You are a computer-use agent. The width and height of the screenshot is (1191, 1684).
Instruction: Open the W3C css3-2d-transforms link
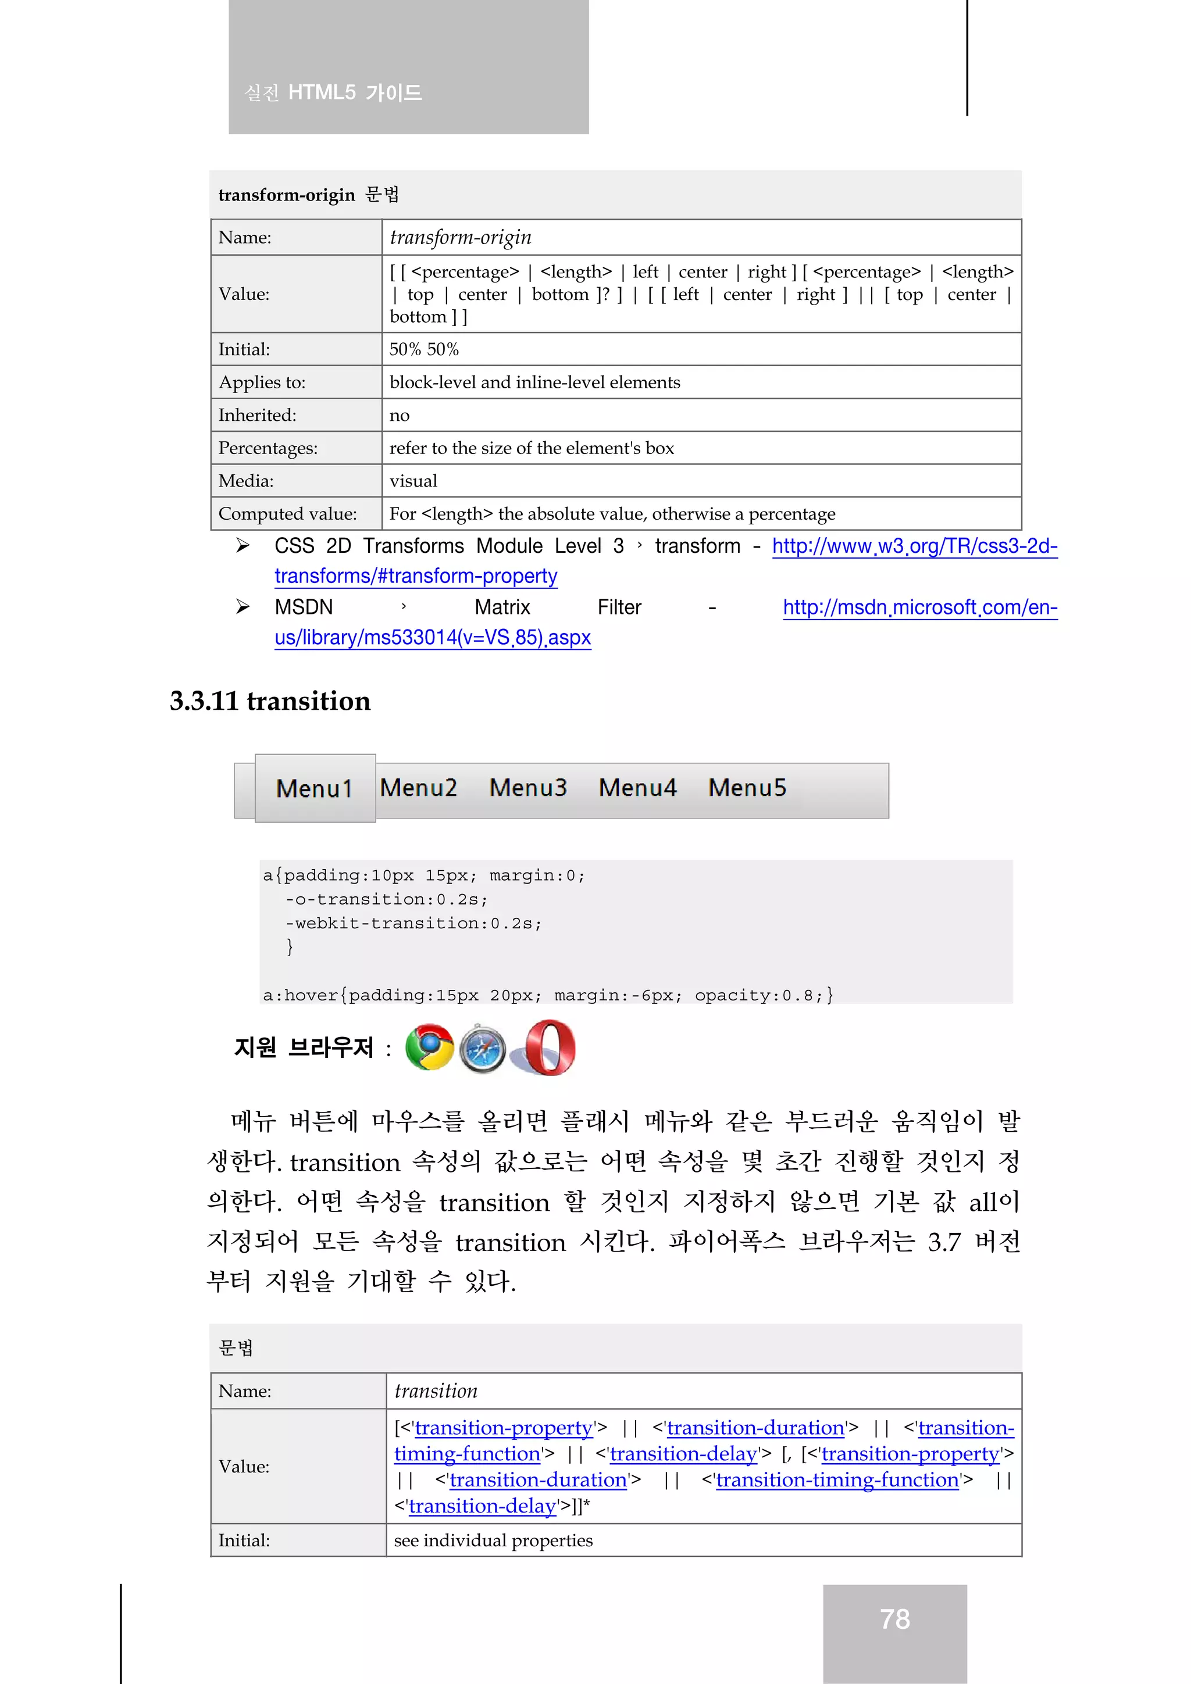tap(914, 546)
